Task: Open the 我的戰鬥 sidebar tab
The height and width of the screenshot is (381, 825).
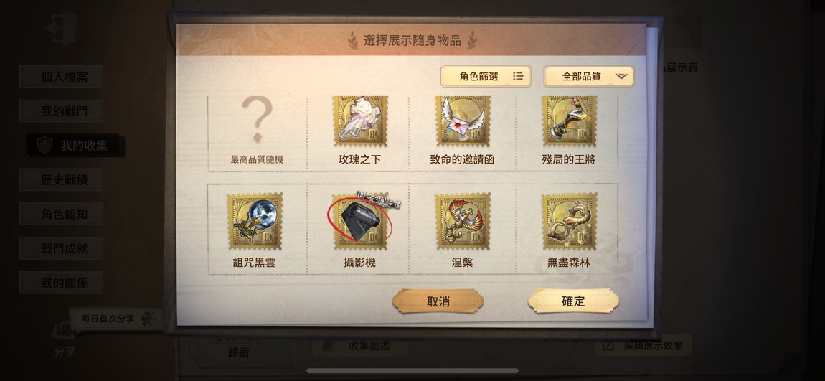Action: click(x=61, y=111)
